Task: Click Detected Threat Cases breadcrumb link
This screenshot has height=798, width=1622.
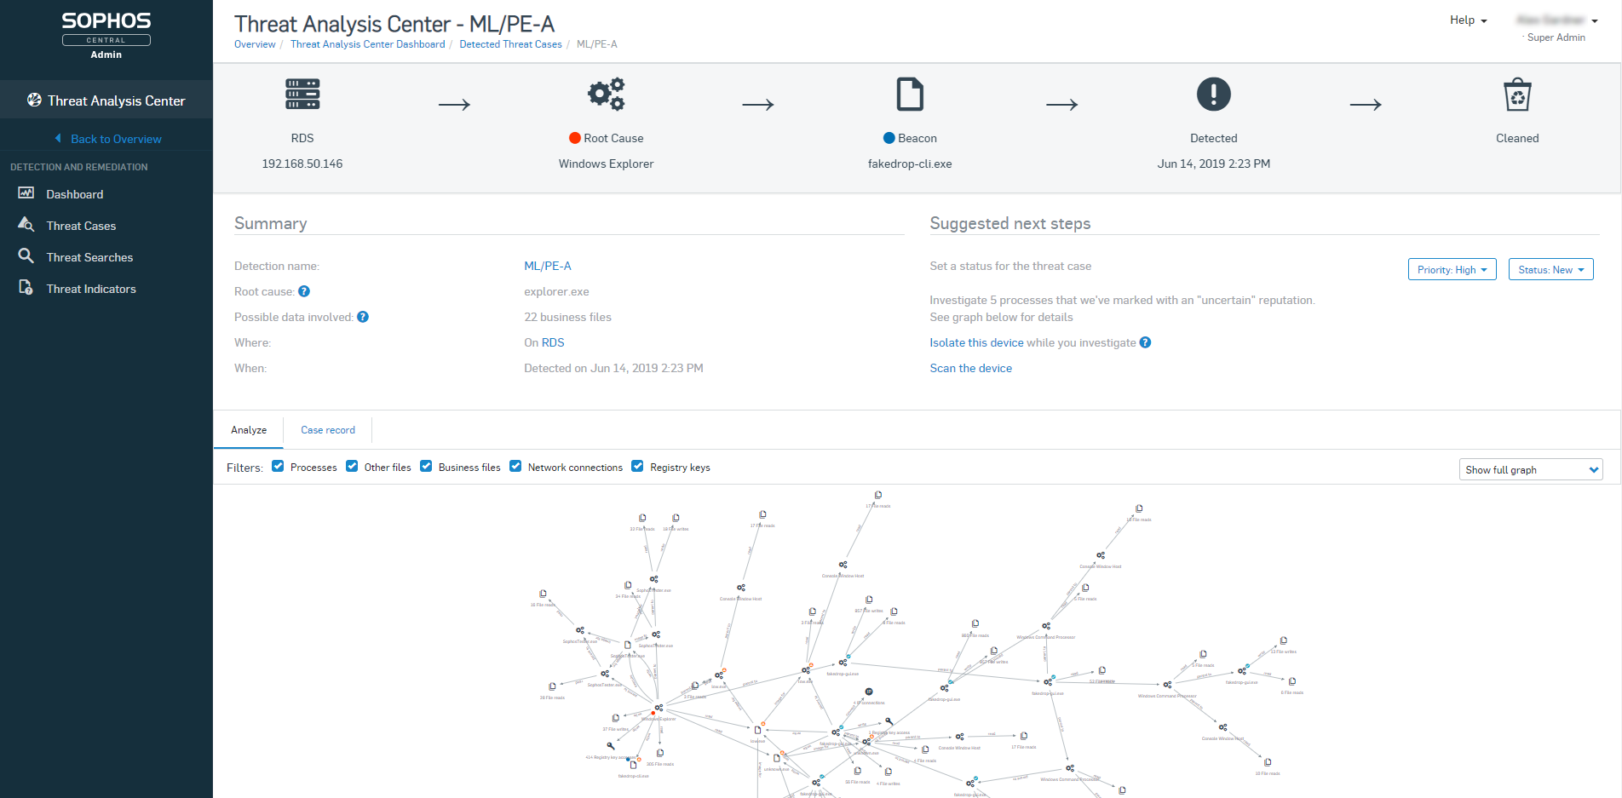Action: (510, 44)
